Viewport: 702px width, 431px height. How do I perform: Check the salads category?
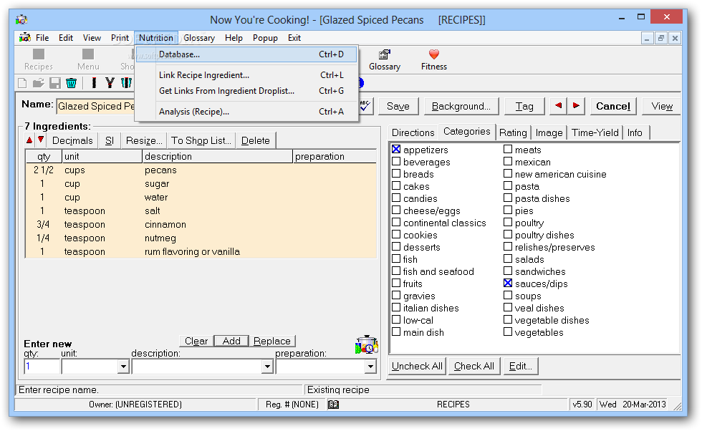coord(508,258)
